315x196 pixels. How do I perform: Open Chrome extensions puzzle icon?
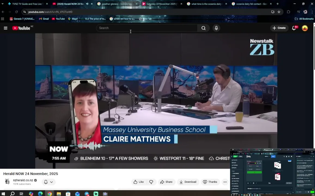point(289,12)
